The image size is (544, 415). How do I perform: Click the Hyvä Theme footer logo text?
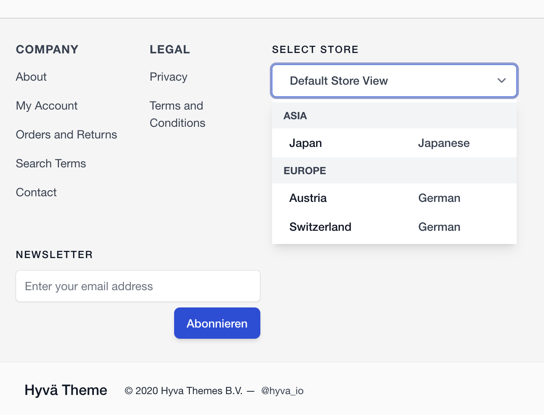(x=66, y=390)
